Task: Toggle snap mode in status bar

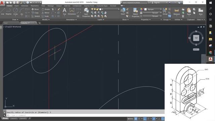Action: coord(139,119)
